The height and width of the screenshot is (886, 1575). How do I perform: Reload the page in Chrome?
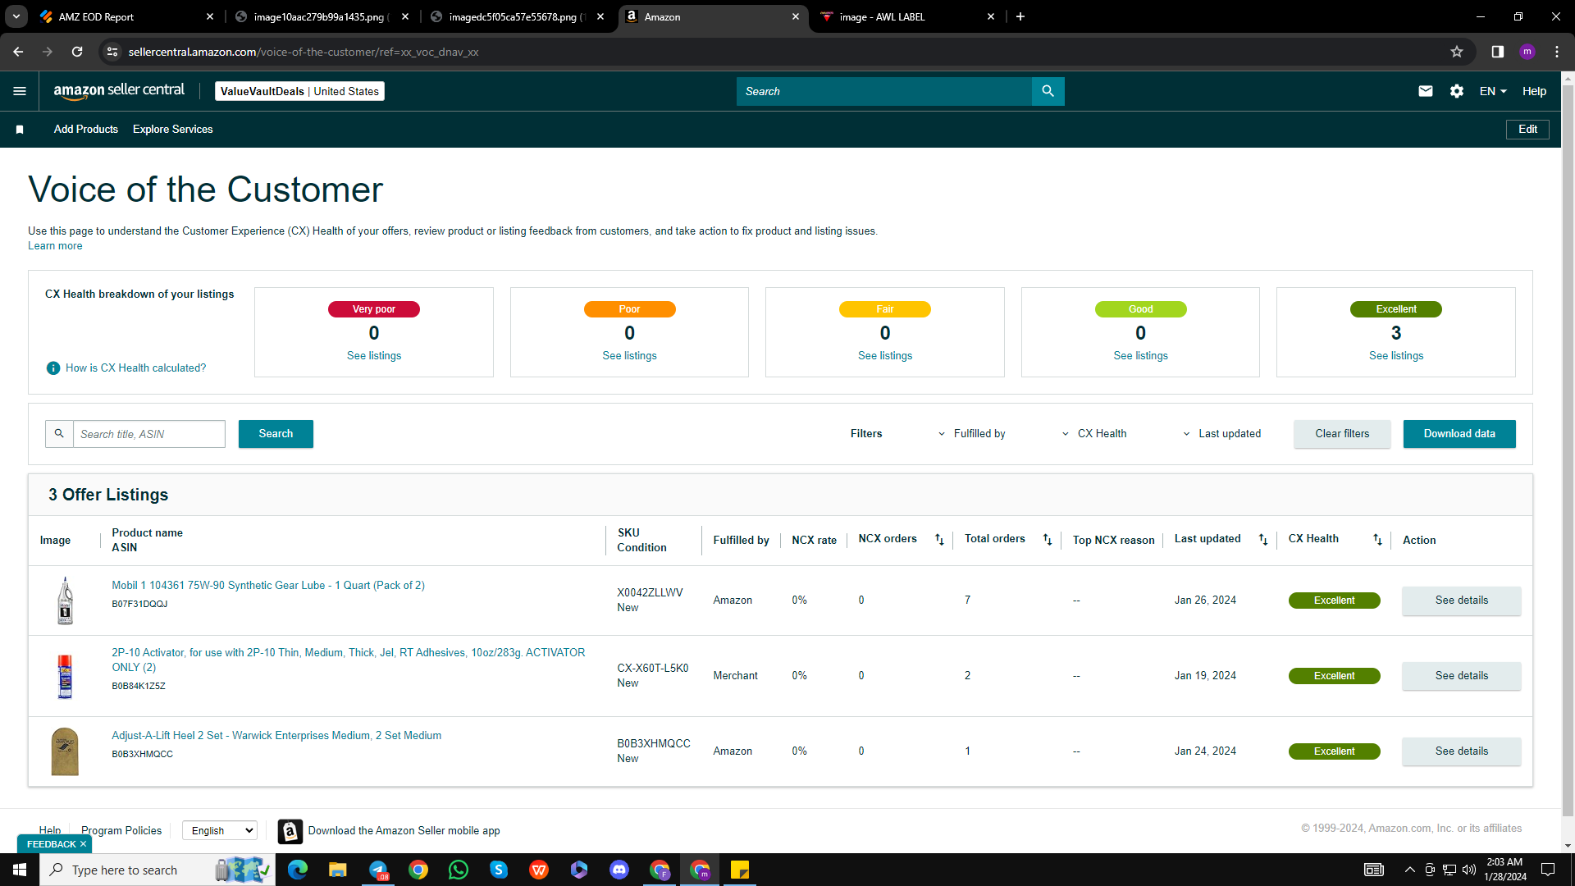(x=77, y=52)
